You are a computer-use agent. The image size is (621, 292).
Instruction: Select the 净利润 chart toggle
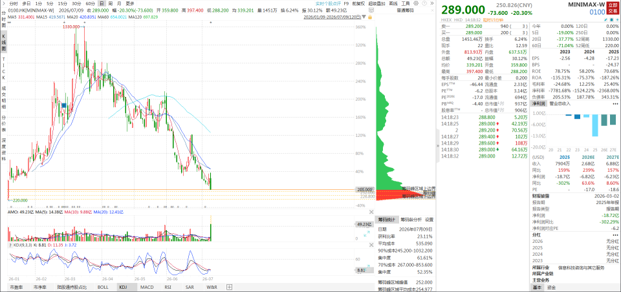click(x=538, y=103)
